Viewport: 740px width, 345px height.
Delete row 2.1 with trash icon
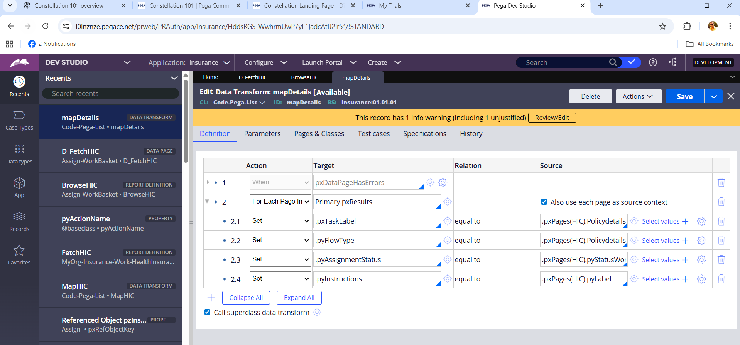(x=721, y=221)
